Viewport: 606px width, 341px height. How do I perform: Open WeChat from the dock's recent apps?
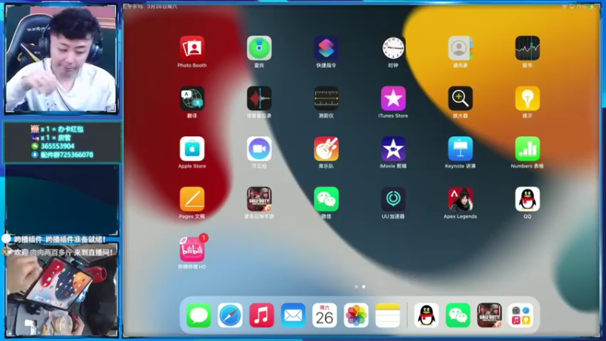point(458,315)
